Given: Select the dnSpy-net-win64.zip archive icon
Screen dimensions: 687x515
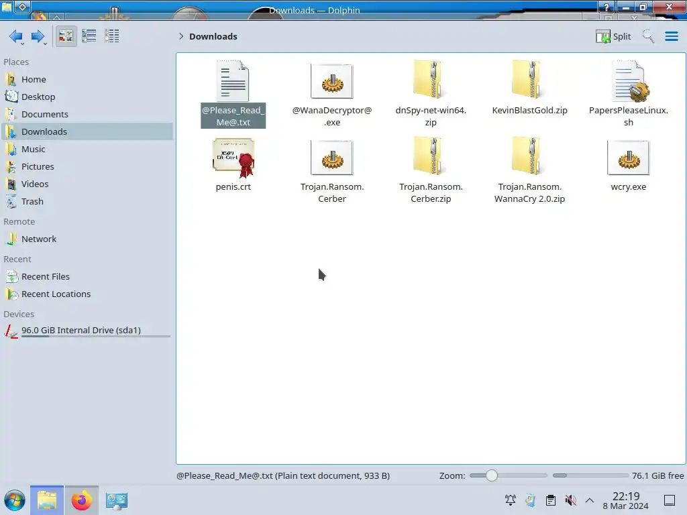Looking at the screenshot, I should point(430,80).
